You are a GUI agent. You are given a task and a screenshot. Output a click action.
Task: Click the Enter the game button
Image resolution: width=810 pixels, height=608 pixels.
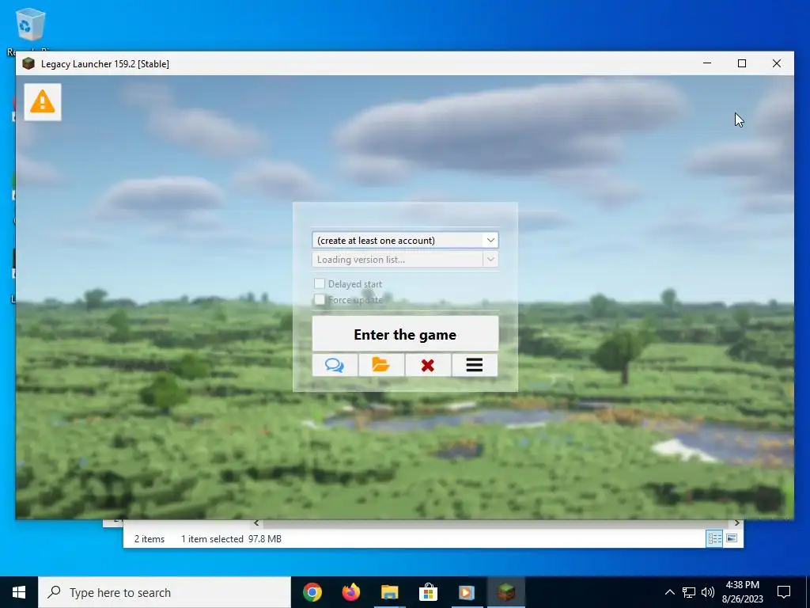tap(405, 335)
